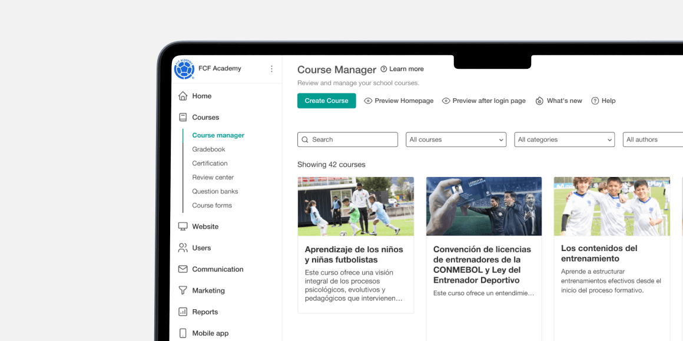Click the Website monitor icon
The height and width of the screenshot is (341, 683).
183,226
